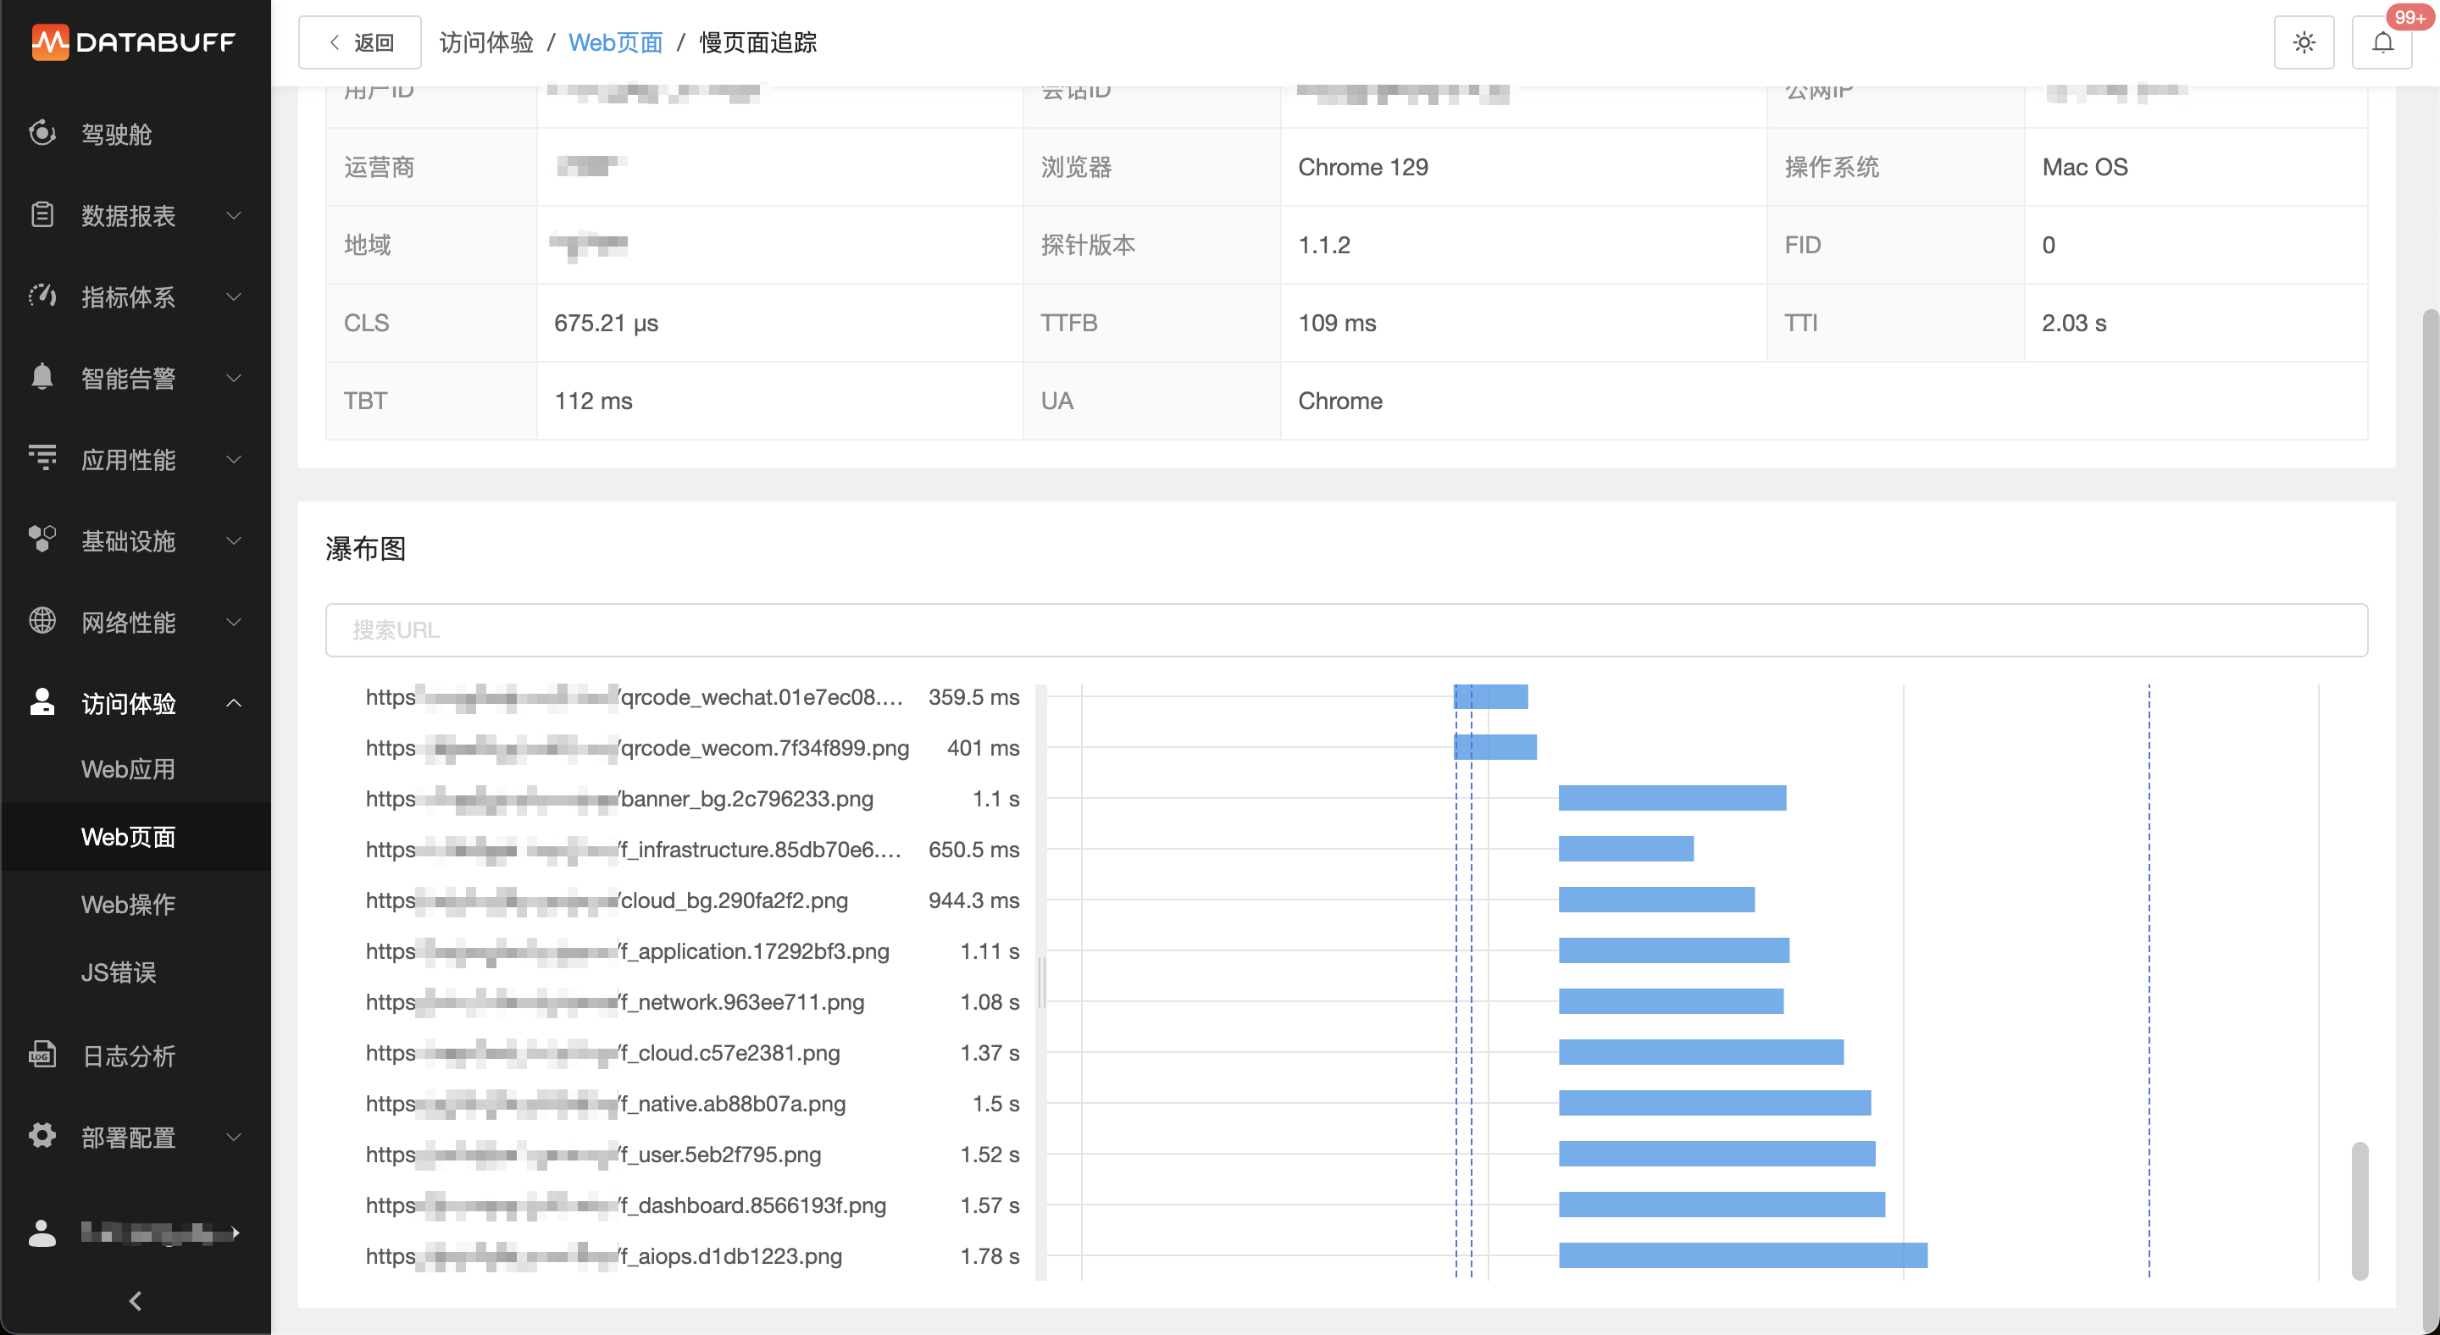The width and height of the screenshot is (2440, 1335).
Task: Open notifications bell with 99+ badge
Action: (2382, 42)
